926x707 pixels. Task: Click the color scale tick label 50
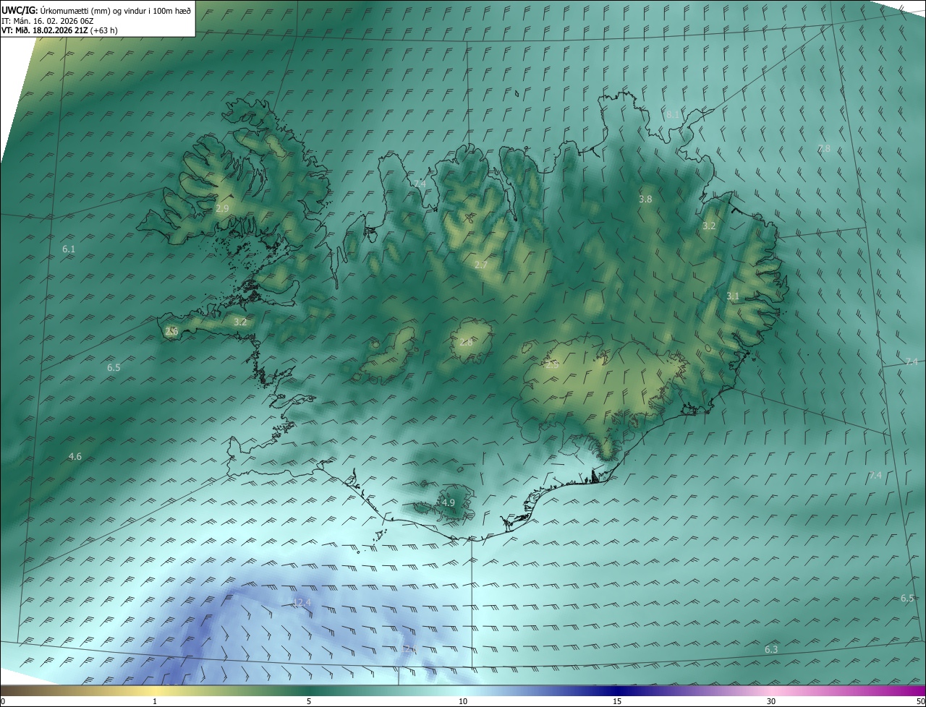pos(920,702)
